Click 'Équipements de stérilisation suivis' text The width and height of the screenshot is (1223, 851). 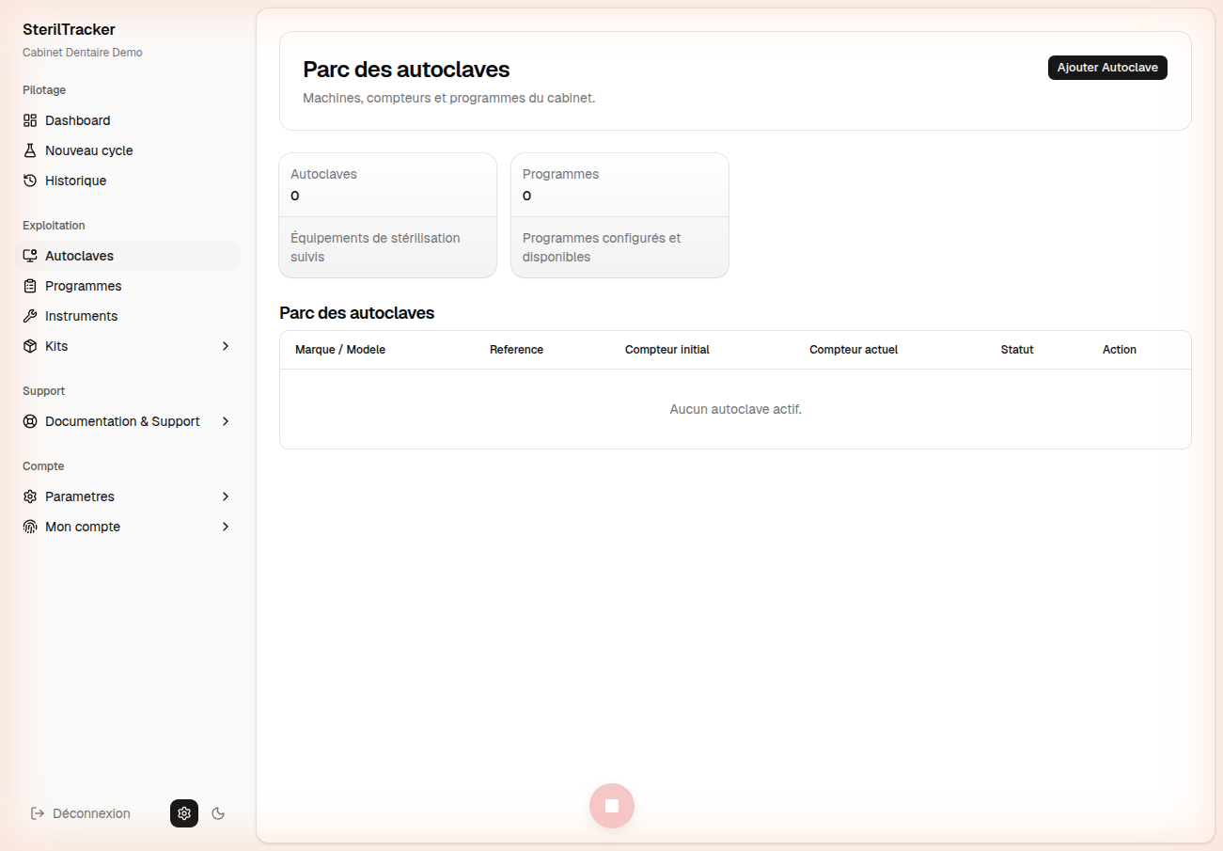(x=375, y=247)
